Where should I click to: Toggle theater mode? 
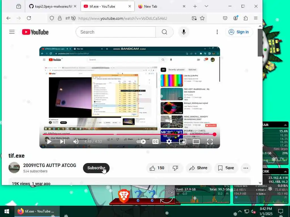pos(196,142)
